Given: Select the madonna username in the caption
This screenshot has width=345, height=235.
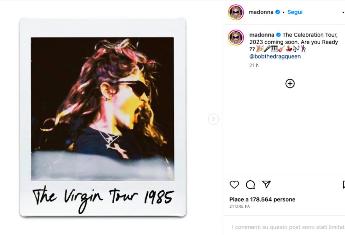Looking at the screenshot, I should coord(262,35).
